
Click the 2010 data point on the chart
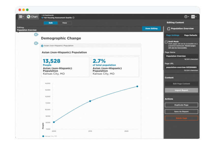pos(90,101)
